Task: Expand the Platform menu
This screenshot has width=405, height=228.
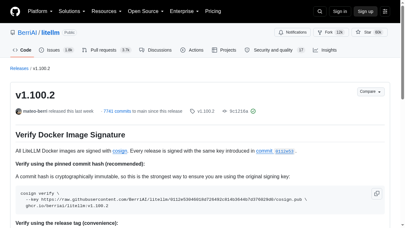Action: [x=40, y=11]
